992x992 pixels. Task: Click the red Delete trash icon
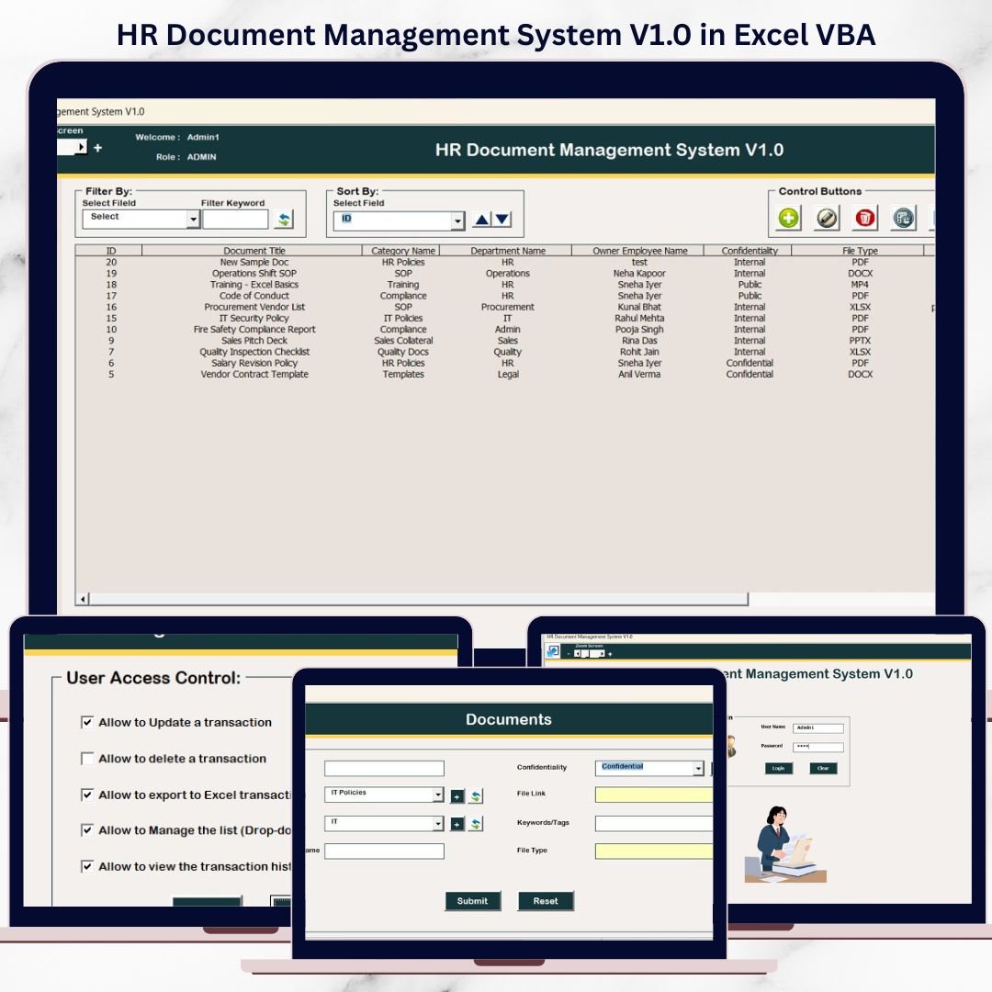click(865, 218)
